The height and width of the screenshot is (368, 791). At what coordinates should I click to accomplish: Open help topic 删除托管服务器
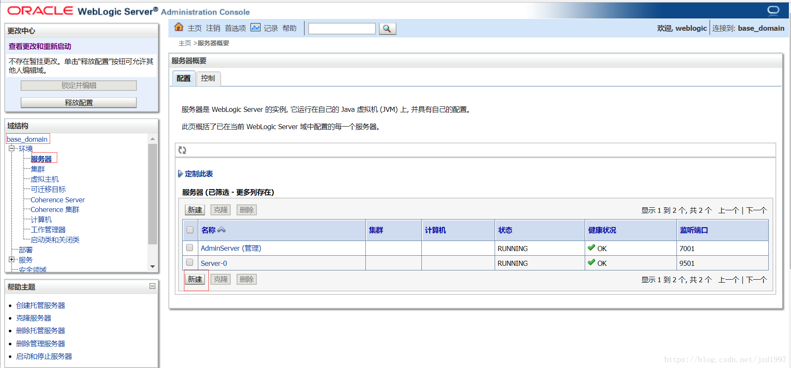(41, 331)
